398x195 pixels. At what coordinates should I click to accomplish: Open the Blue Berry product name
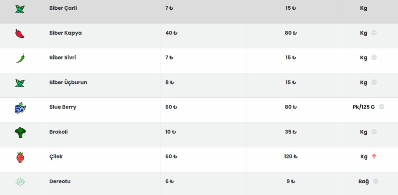click(63, 107)
